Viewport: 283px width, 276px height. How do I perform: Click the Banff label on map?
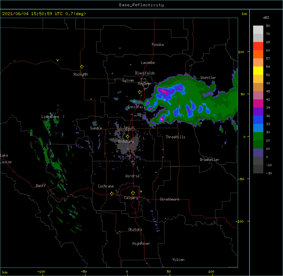point(41,186)
